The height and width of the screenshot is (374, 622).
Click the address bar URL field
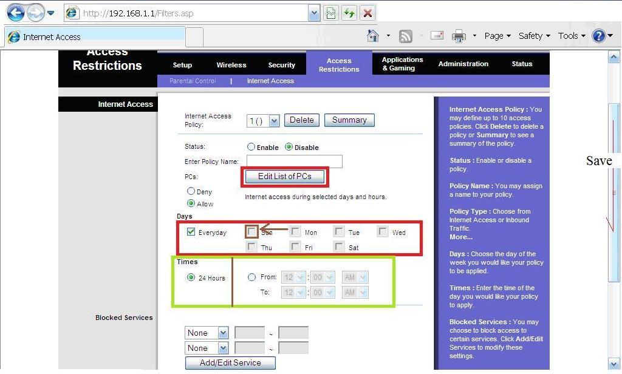[x=193, y=13]
